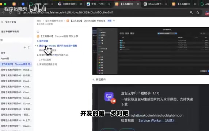Open site info icon beside the URL
Screen dimensions: 209x131
click(19, 12)
